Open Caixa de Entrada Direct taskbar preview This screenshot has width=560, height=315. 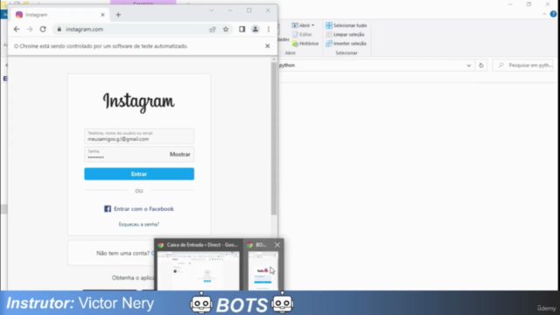199,265
